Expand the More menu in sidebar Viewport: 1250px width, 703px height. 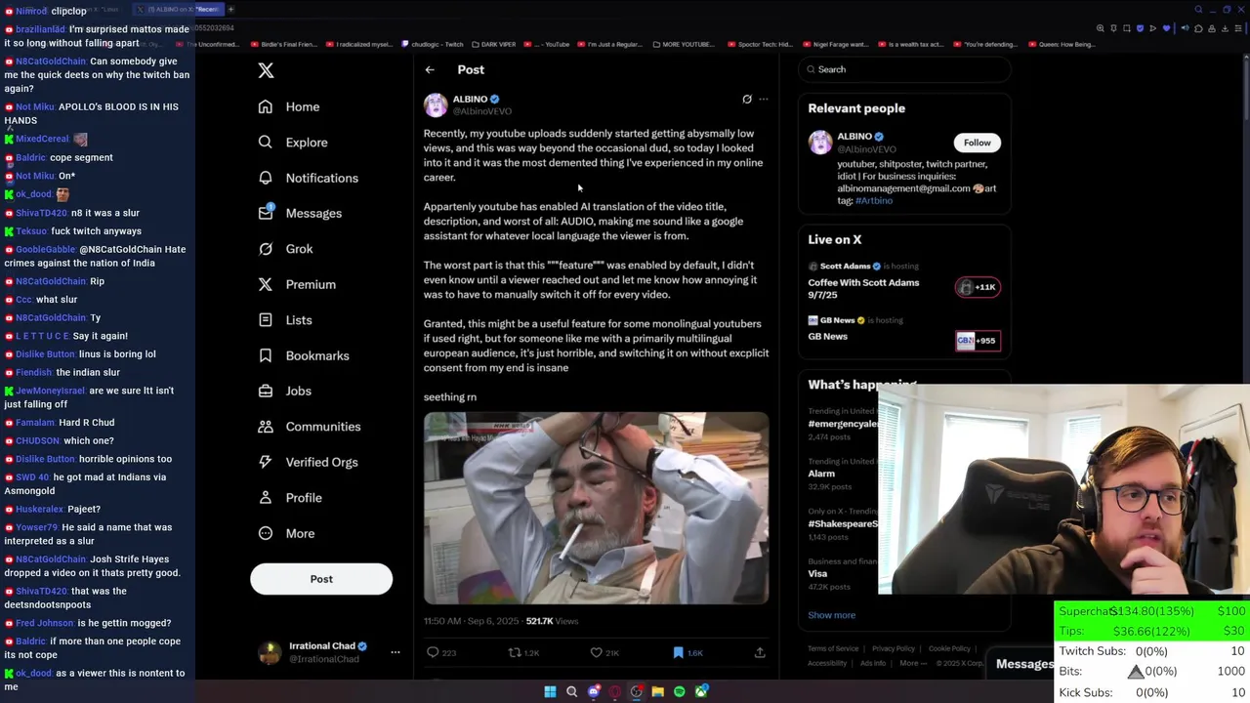(x=285, y=533)
